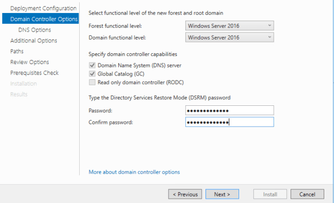Click the Install button
Image resolution: width=334 pixels, height=203 pixels.
[270, 194]
